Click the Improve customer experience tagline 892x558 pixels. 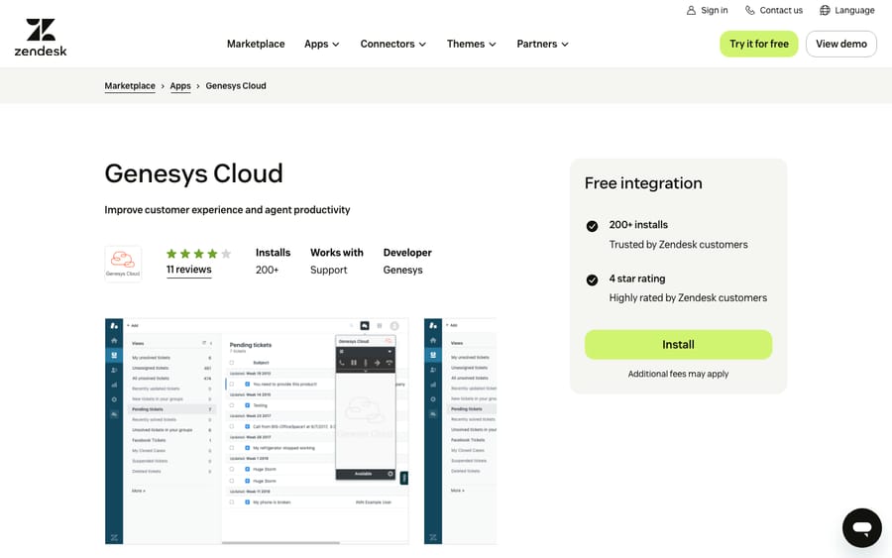tap(227, 210)
